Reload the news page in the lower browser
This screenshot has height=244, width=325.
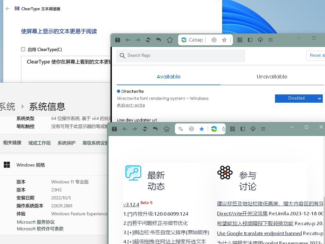click(145, 129)
